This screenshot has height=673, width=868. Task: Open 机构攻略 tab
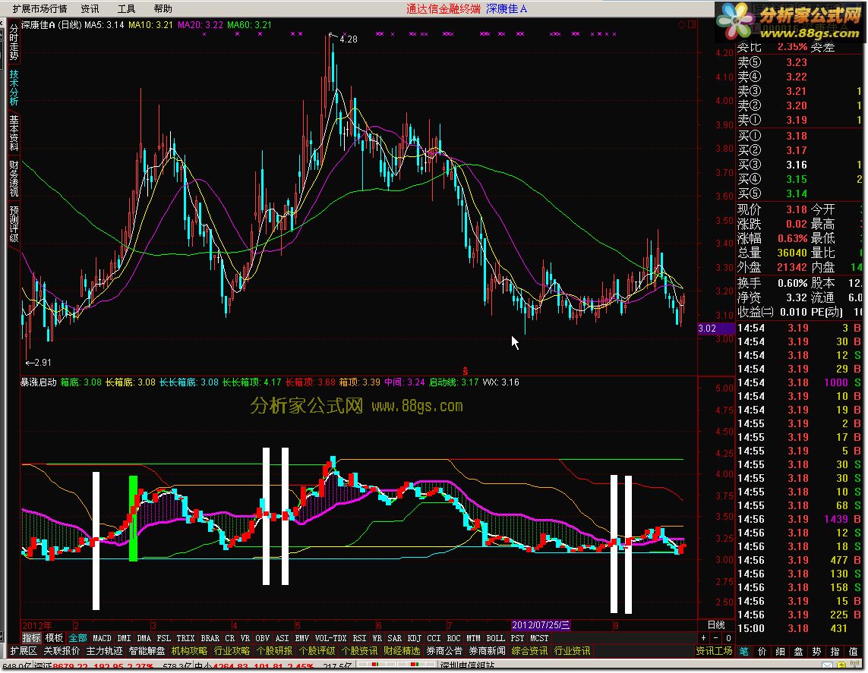(x=189, y=652)
